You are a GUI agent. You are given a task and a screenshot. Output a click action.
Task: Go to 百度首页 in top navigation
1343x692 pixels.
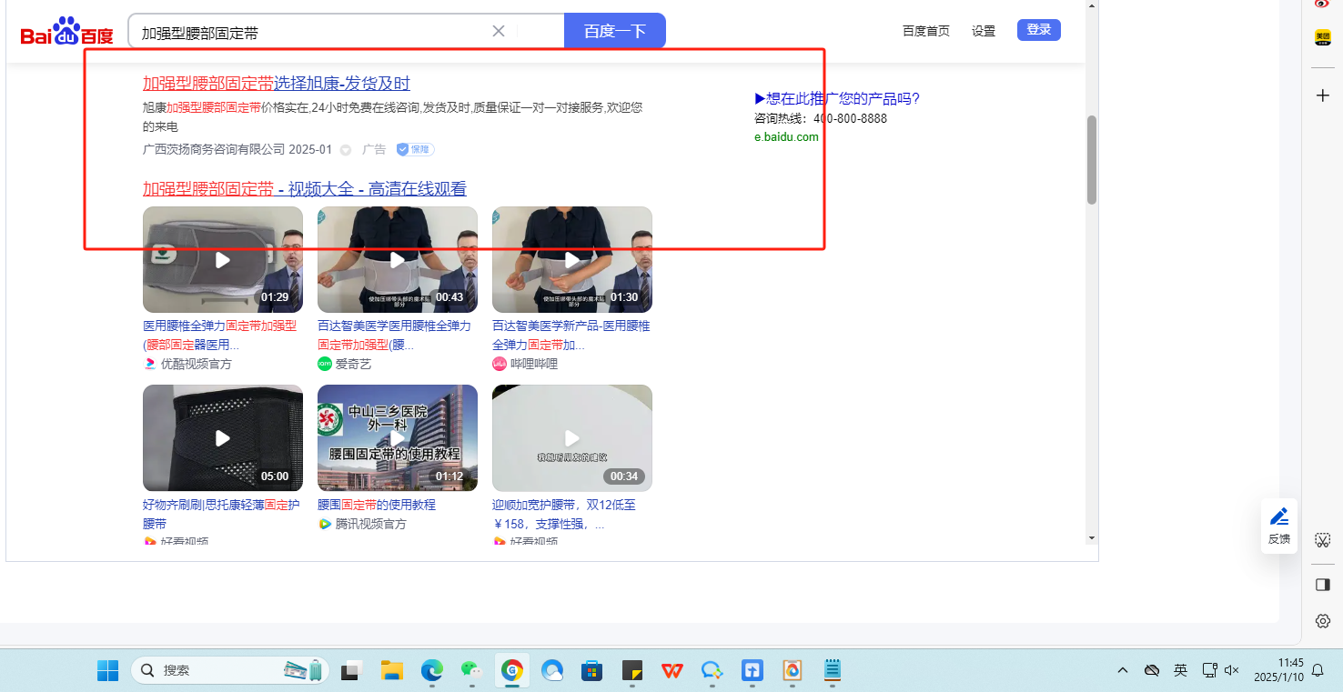pyautogui.click(x=925, y=31)
